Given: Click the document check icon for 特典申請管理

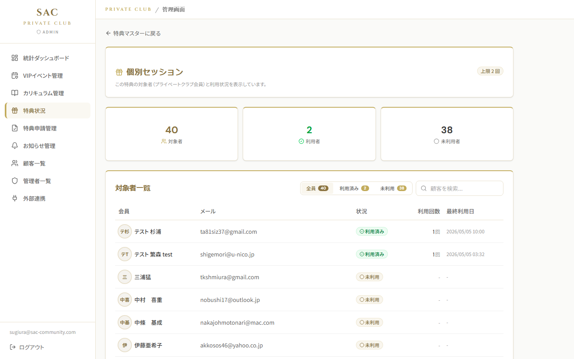Looking at the screenshot, I should coord(15,128).
